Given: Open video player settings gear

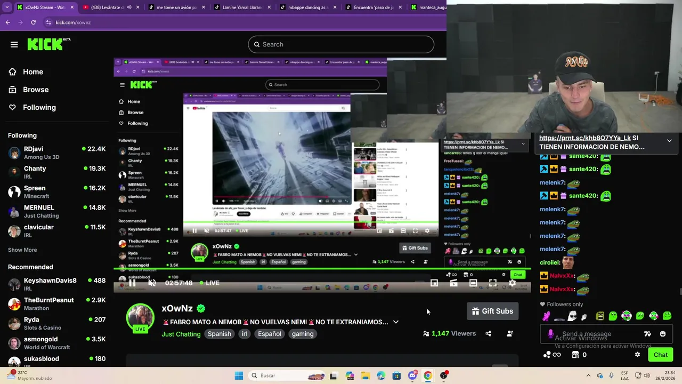Looking at the screenshot, I should pos(512,283).
